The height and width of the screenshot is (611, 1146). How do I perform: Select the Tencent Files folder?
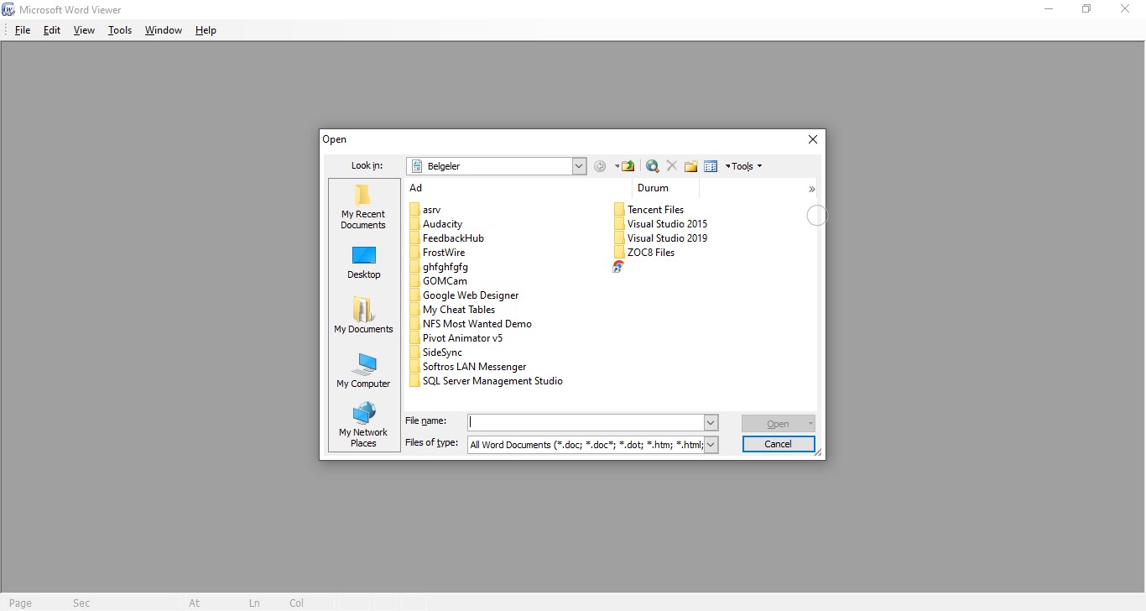pyautogui.click(x=649, y=210)
